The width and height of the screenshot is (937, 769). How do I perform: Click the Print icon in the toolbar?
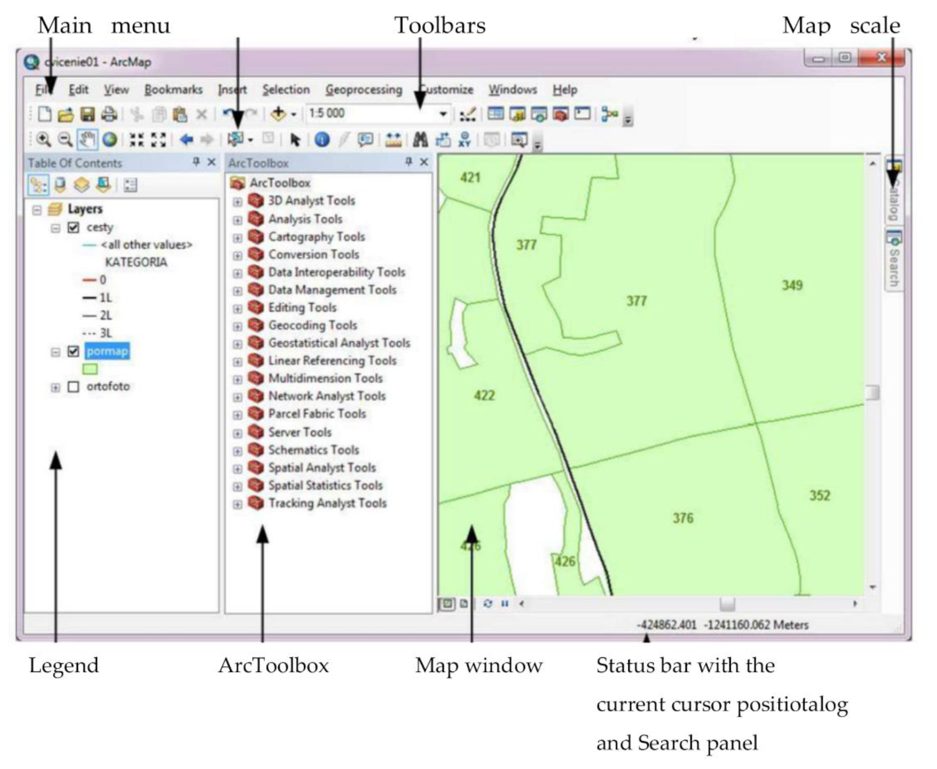(x=109, y=114)
